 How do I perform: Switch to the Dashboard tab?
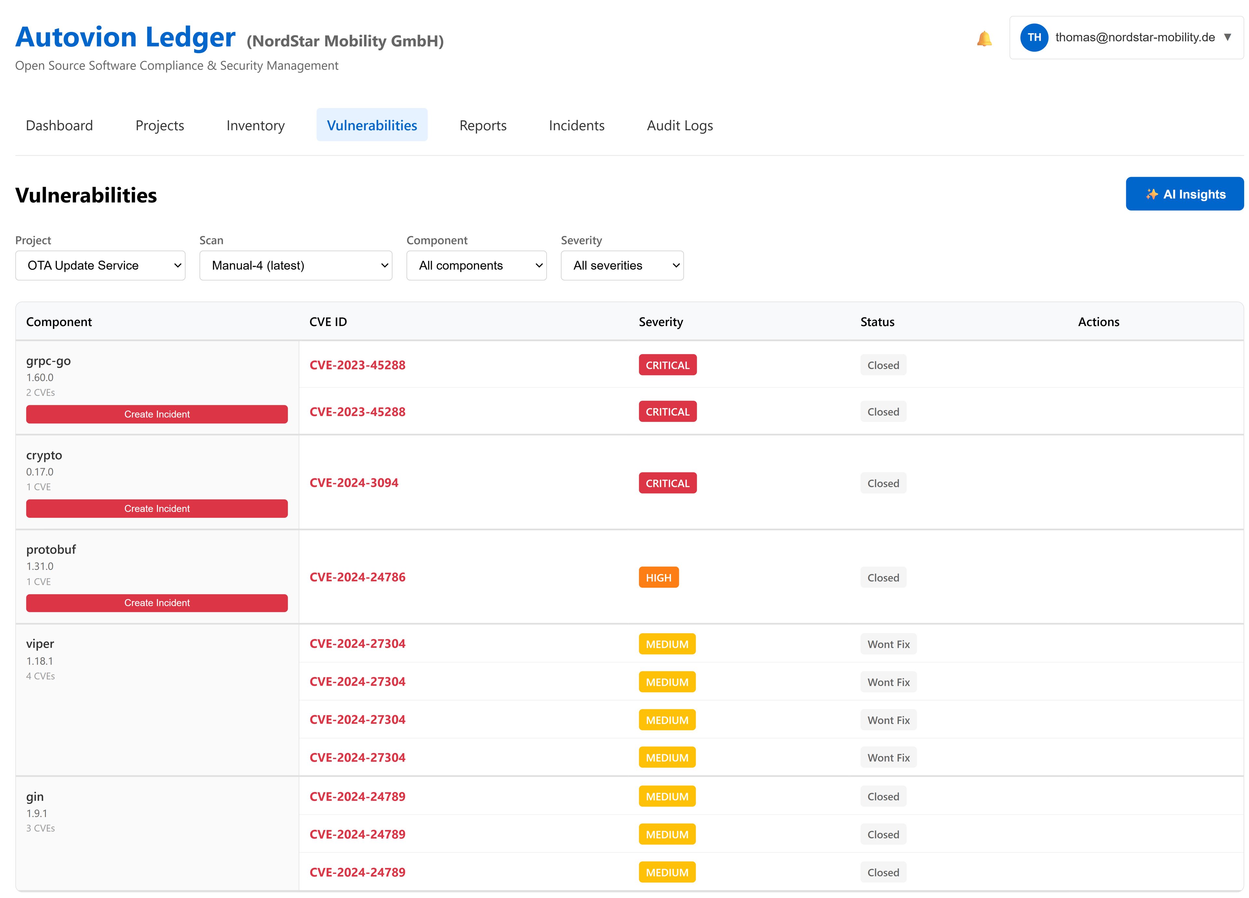[x=59, y=125]
